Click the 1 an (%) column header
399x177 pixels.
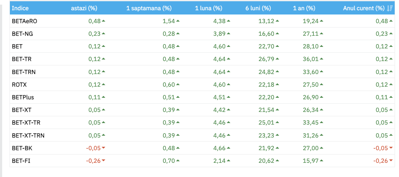(304, 8)
